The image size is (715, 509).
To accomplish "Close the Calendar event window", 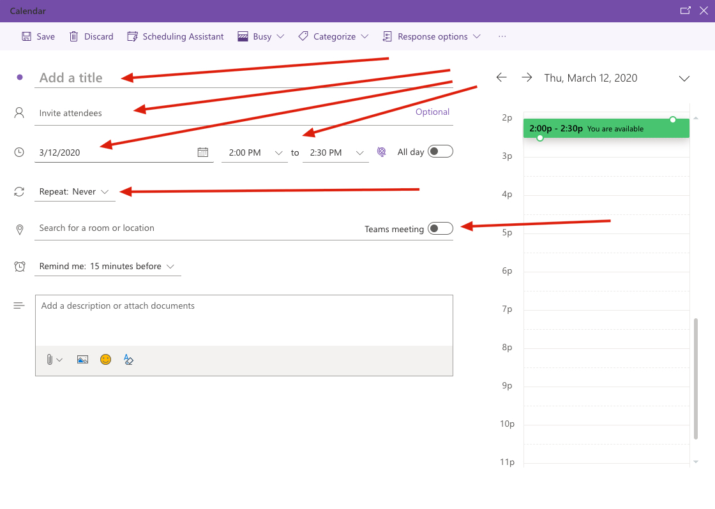I will click(704, 11).
